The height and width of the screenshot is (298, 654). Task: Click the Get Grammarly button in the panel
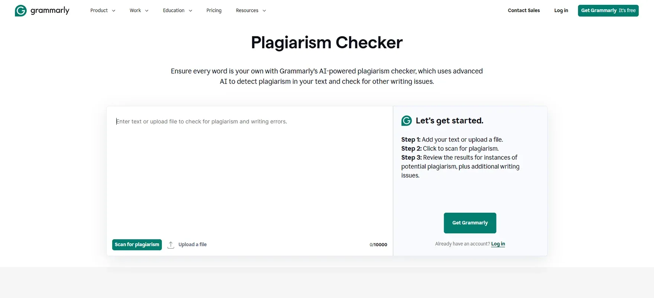click(x=470, y=223)
